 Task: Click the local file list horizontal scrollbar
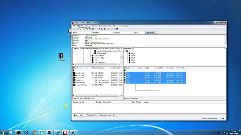tap(96, 96)
